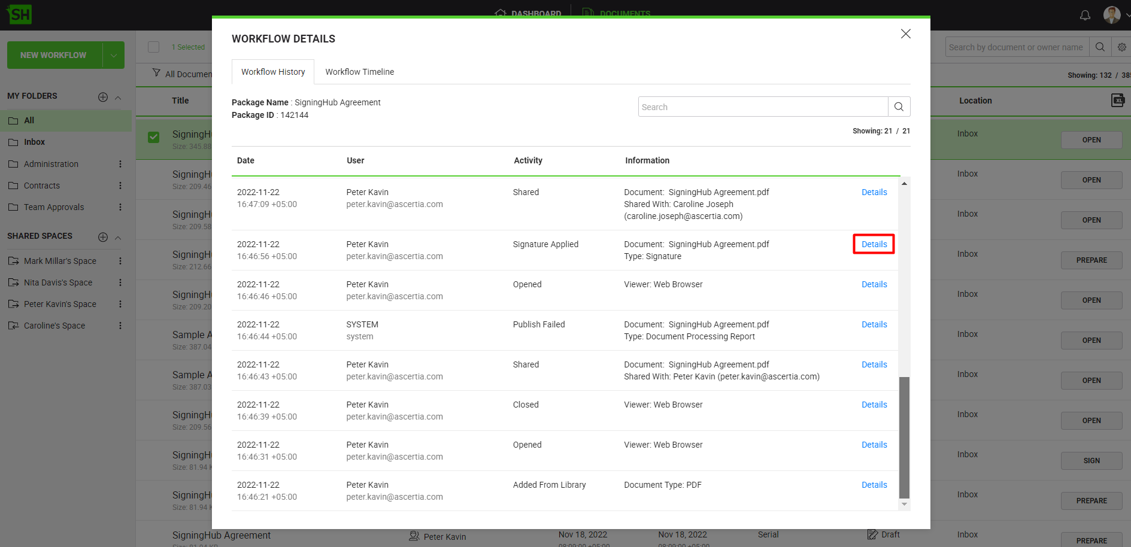Open the user profile avatar menu
The width and height of the screenshot is (1131, 547).
point(1112,15)
